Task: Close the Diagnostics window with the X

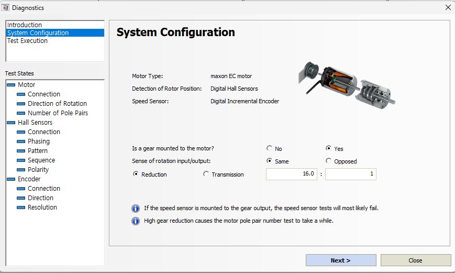Action: (x=448, y=7)
